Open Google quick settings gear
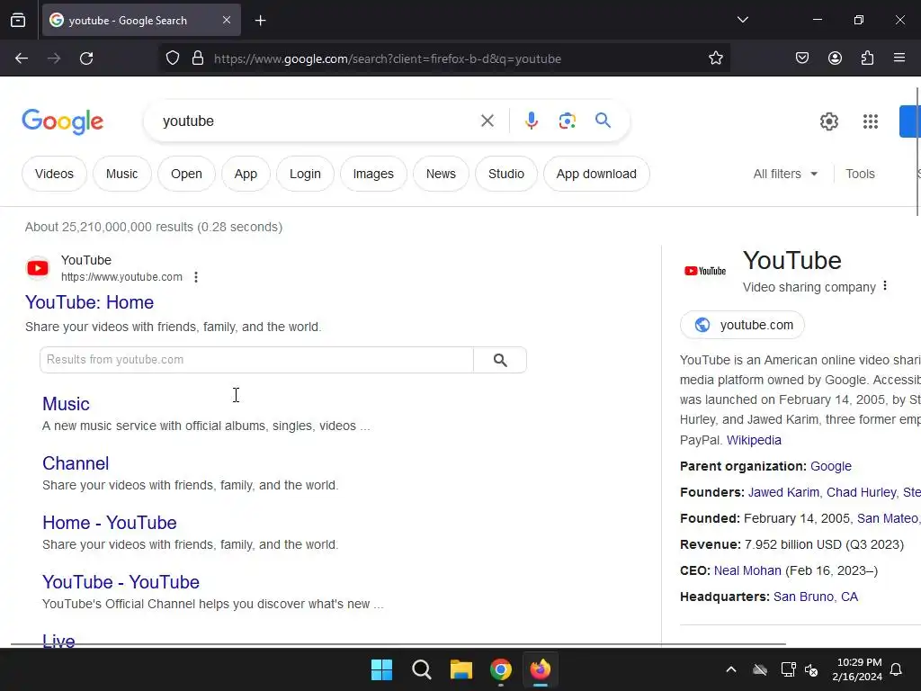This screenshot has height=691, width=921. click(x=828, y=121)
